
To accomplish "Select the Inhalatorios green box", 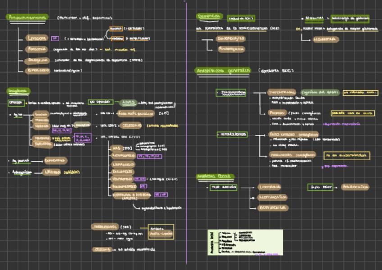I will pos(232,134).
